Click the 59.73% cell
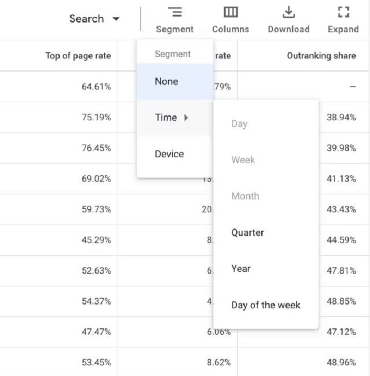The height and width of the screenshot is (376, 370). [96, 209]
